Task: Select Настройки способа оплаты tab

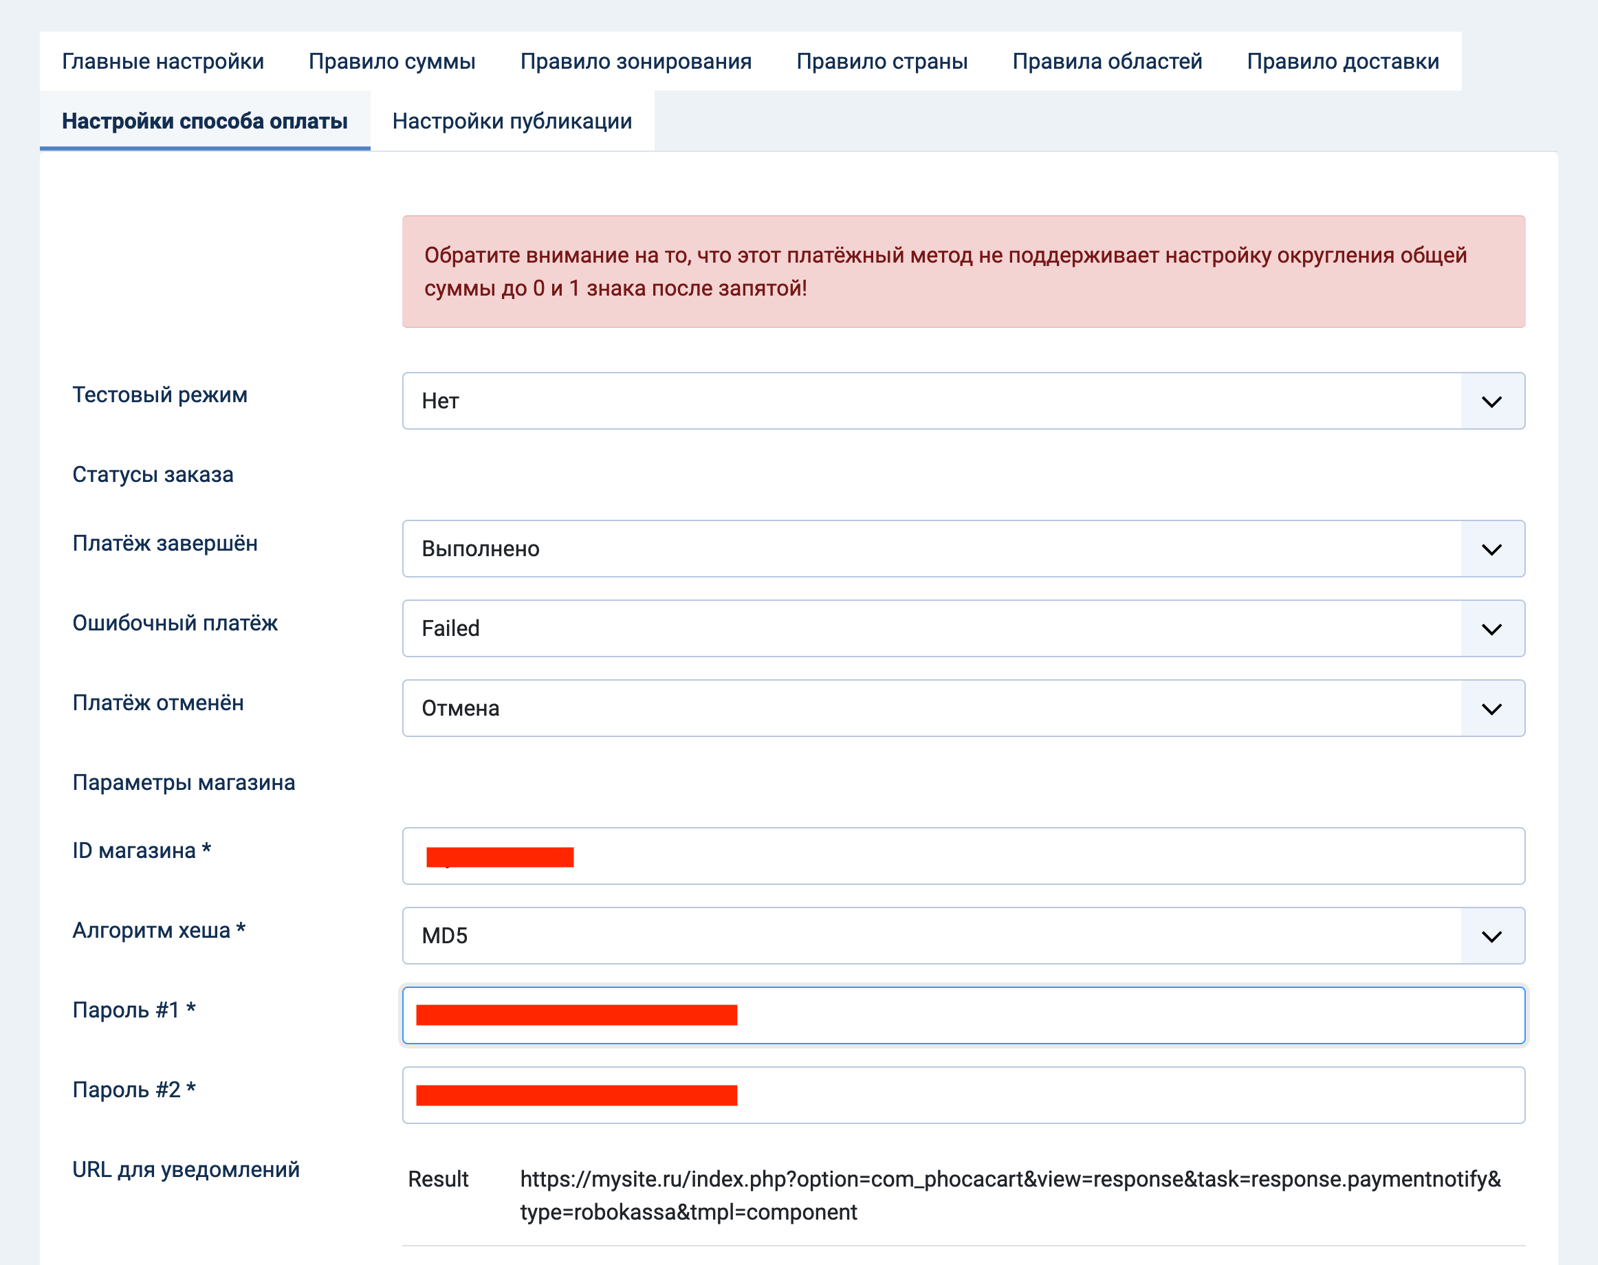Action: (x=204, y=121)
